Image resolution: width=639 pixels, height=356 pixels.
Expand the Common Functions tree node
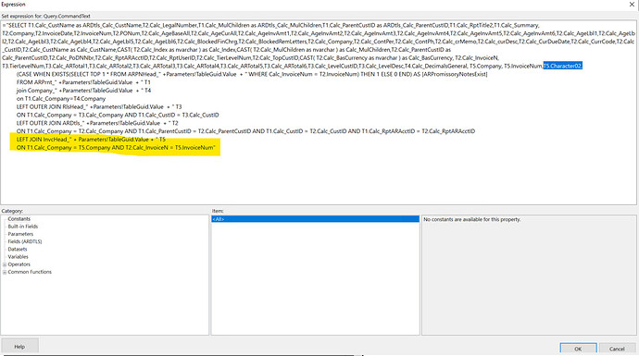click(5, 272)
